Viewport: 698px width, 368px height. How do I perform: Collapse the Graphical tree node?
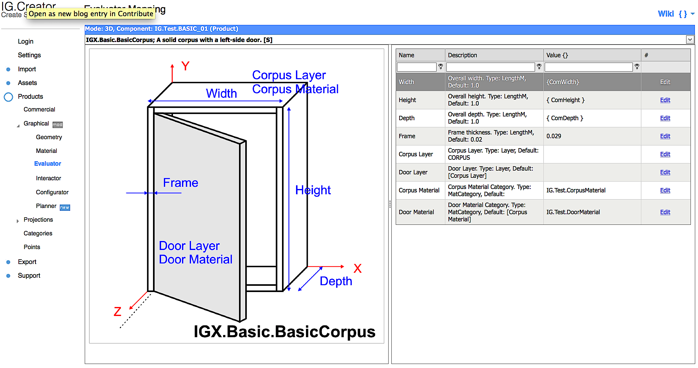[x=18, y=125]
